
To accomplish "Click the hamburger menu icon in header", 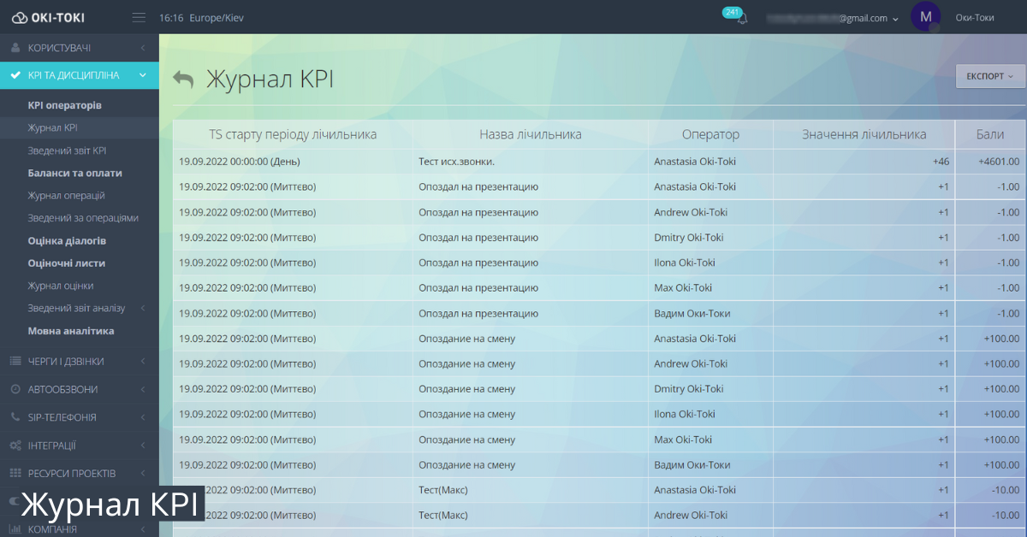I will click(x=139, y=17).
